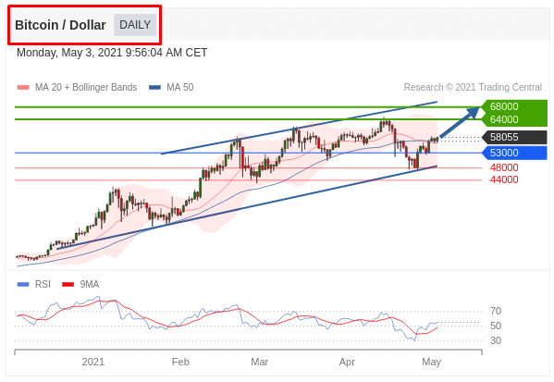Click the 'Feb' time axis label

(x=180, y=362)
